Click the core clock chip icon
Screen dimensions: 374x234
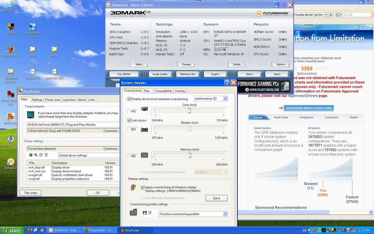pos(144,109)
